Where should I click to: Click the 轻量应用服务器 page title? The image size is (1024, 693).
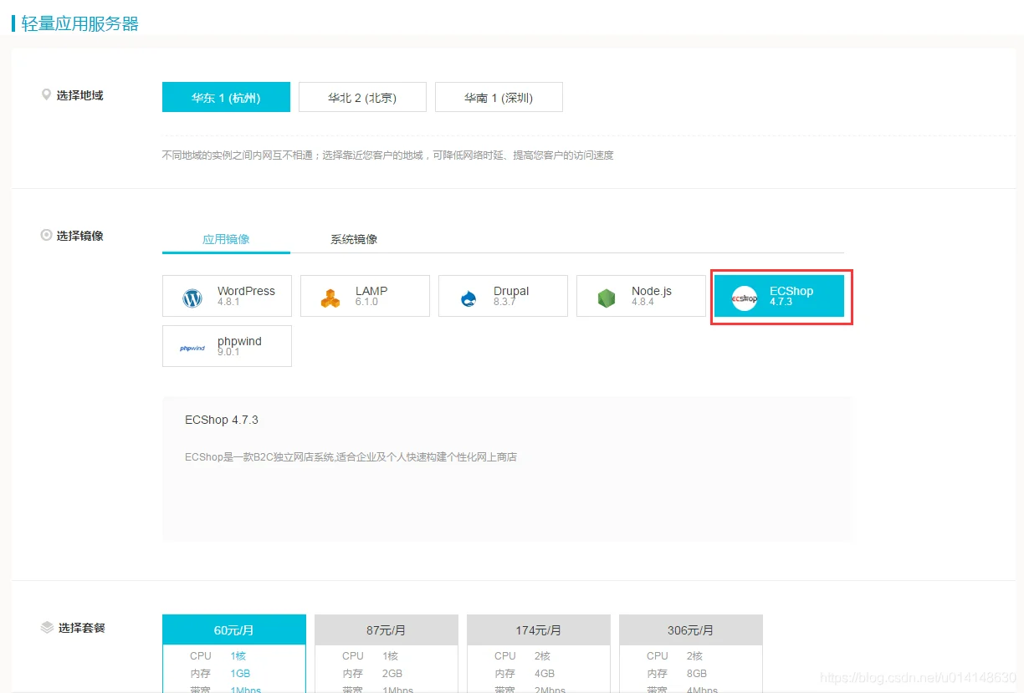click(80, 23)
